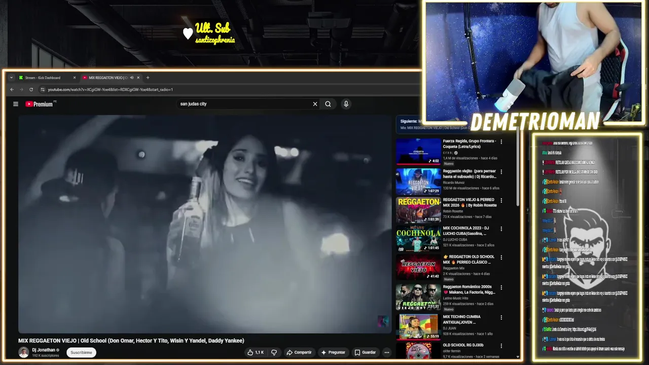649x365 pixels.
Task: Open the YouTube guide hamburger menu
Action: tap(16, 104)
